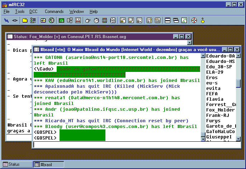Click the Cascade Windows toolbar icon
The height and width of the screenshot is (169, 246).
(176, 20)
